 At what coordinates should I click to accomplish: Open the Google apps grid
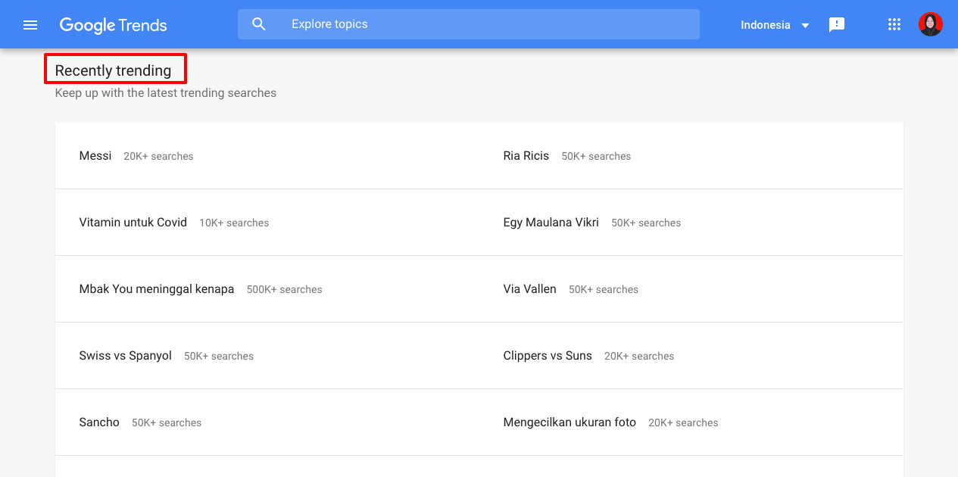894,25
